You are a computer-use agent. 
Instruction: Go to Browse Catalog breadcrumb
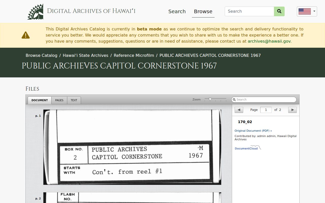(41, 55)
